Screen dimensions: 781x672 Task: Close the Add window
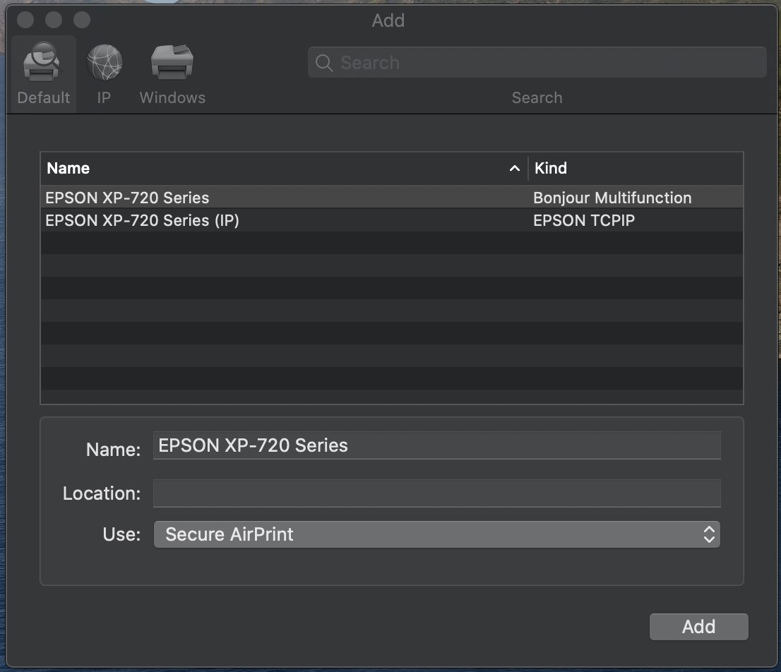[x=25, y=20]
